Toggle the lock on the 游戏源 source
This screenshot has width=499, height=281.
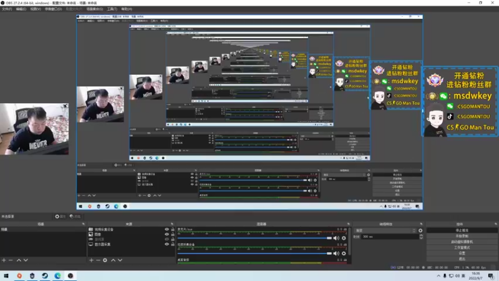(x=173, y=239)
